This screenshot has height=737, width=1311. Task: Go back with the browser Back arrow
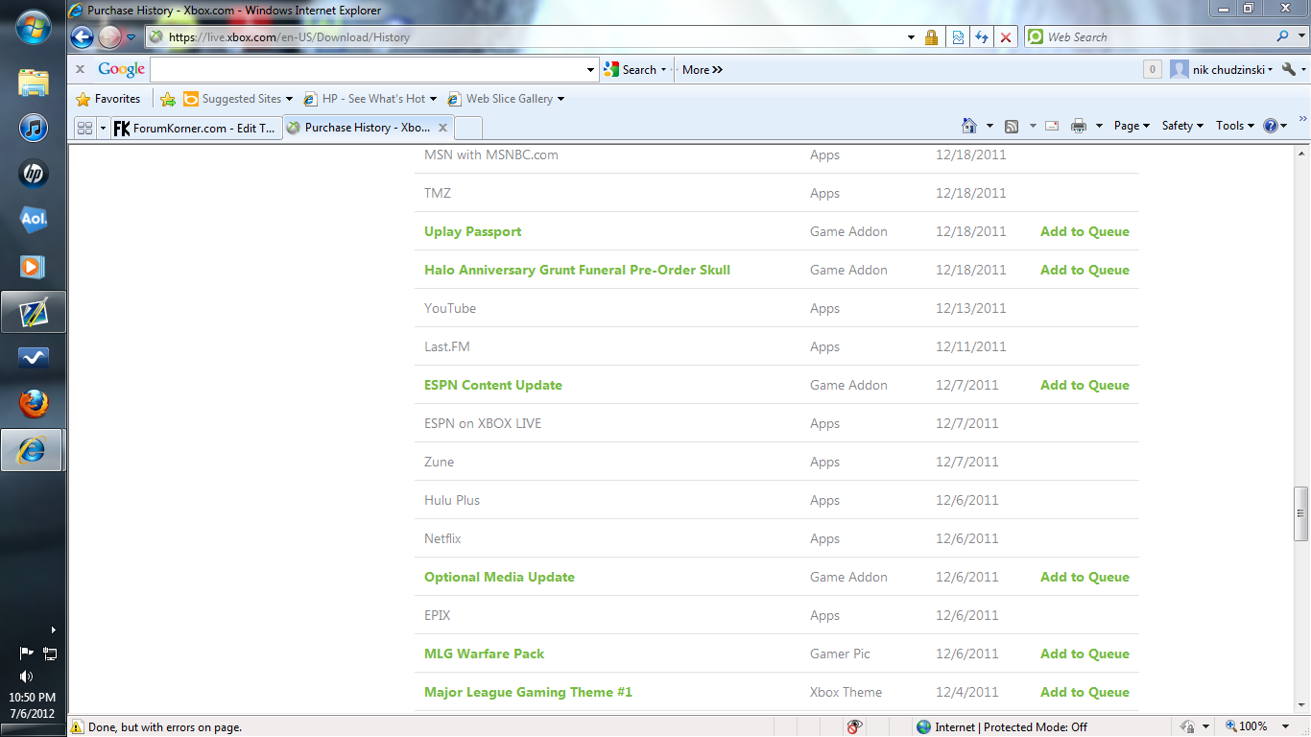point(83,37)
